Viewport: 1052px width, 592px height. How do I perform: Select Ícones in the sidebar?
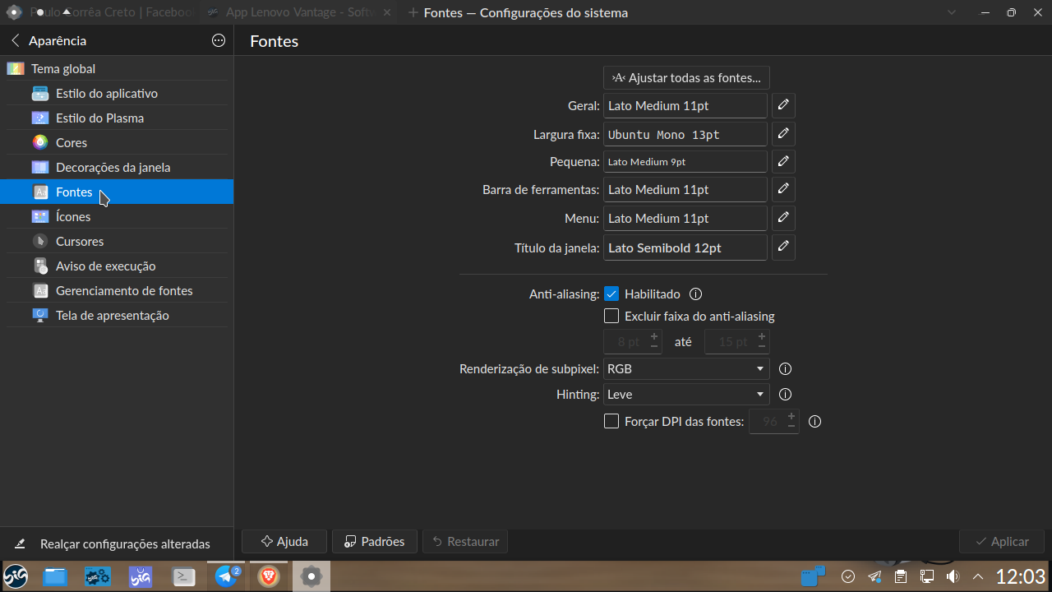click(x=74, y=216)
